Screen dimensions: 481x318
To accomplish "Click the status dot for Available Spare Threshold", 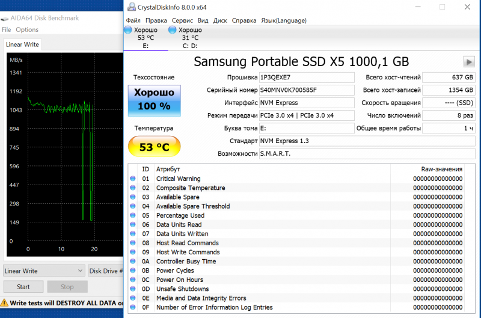I will [x=133, y=206].
